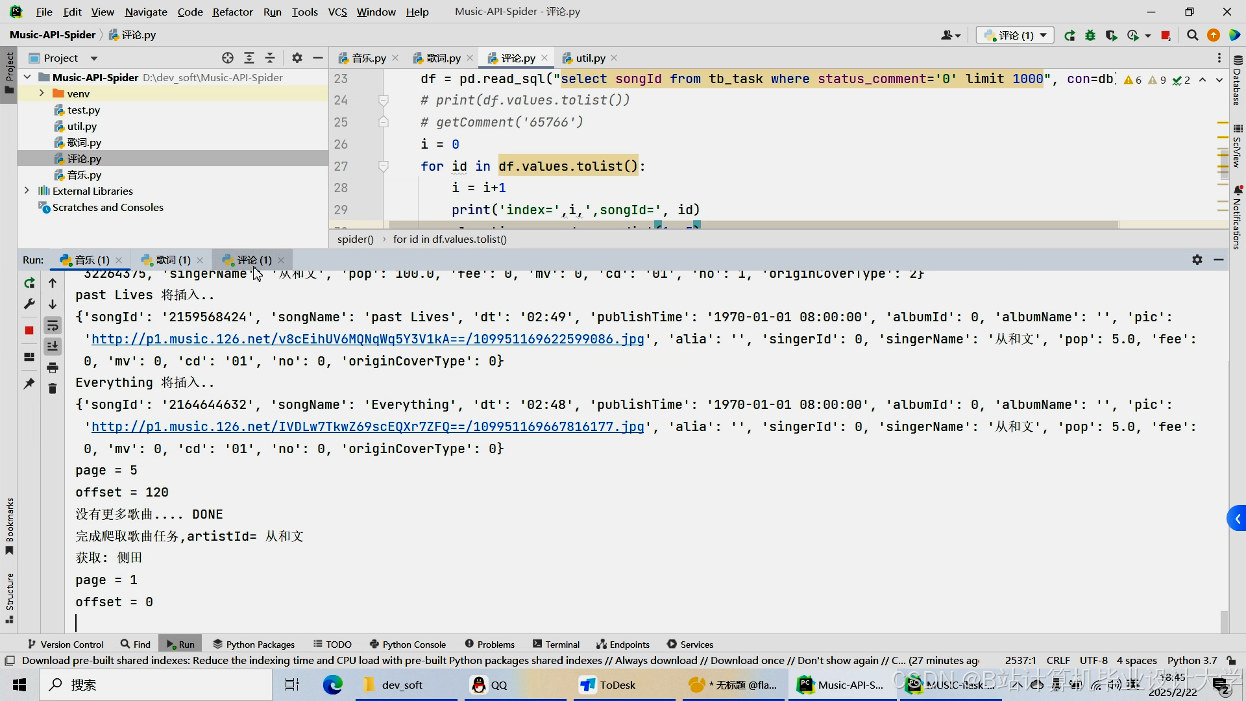The height and width of the screenshot is (701, 1246).
Task: Open the first p1.music.126.net image link
Action: click(x=367, y=339)
